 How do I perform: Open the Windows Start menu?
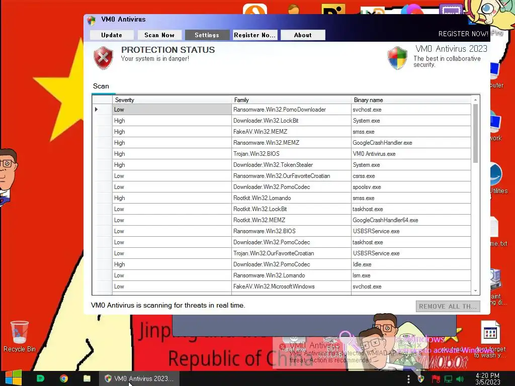13,378
